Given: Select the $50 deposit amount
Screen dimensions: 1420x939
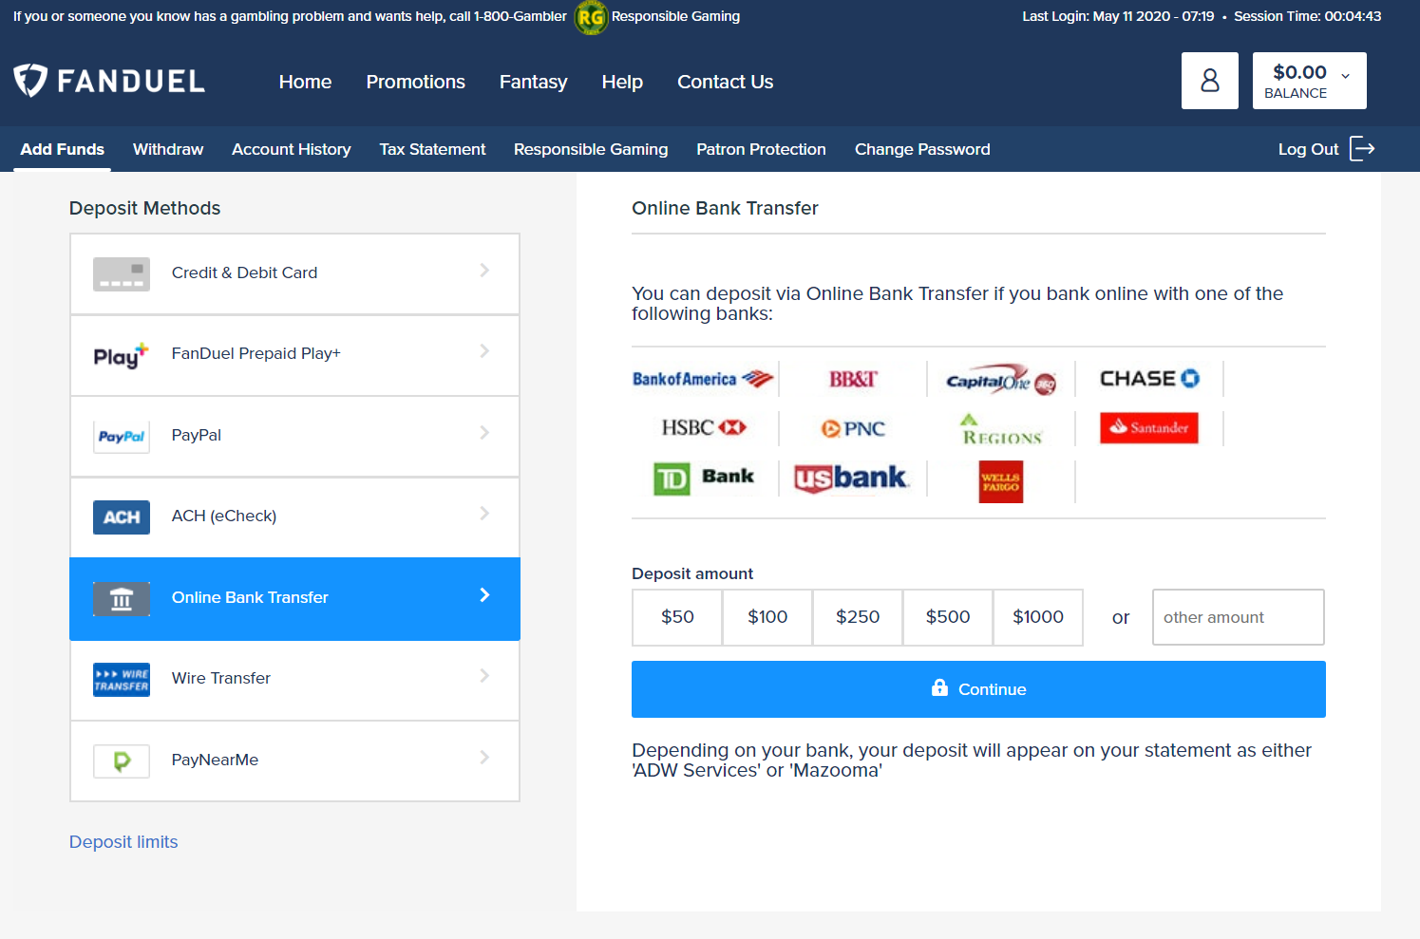Looking at the screenshot, I should pyautogui.click(x=677, y=617).
